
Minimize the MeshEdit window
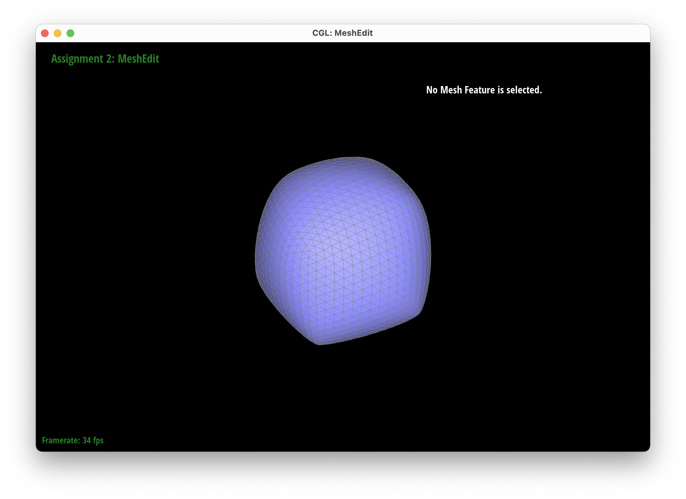tap(58, 33)
